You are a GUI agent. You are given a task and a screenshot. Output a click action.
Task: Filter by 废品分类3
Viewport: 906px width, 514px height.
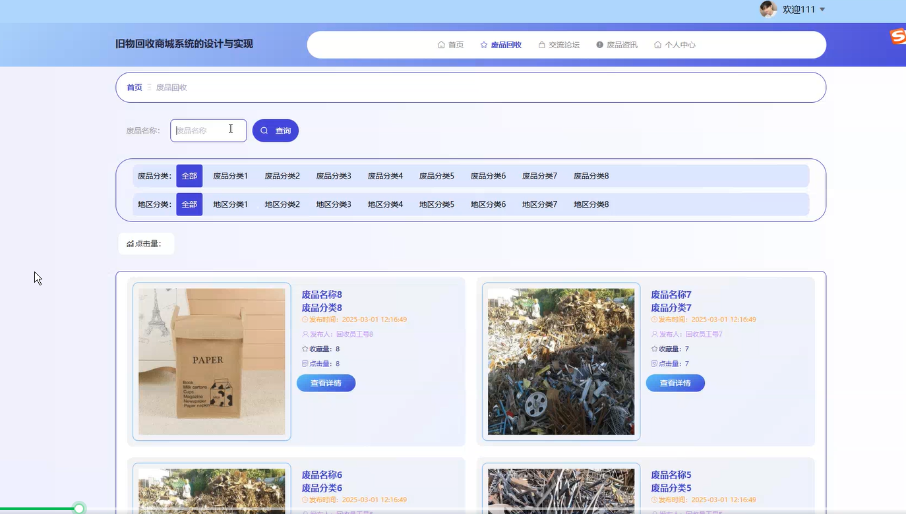point(334,176)
